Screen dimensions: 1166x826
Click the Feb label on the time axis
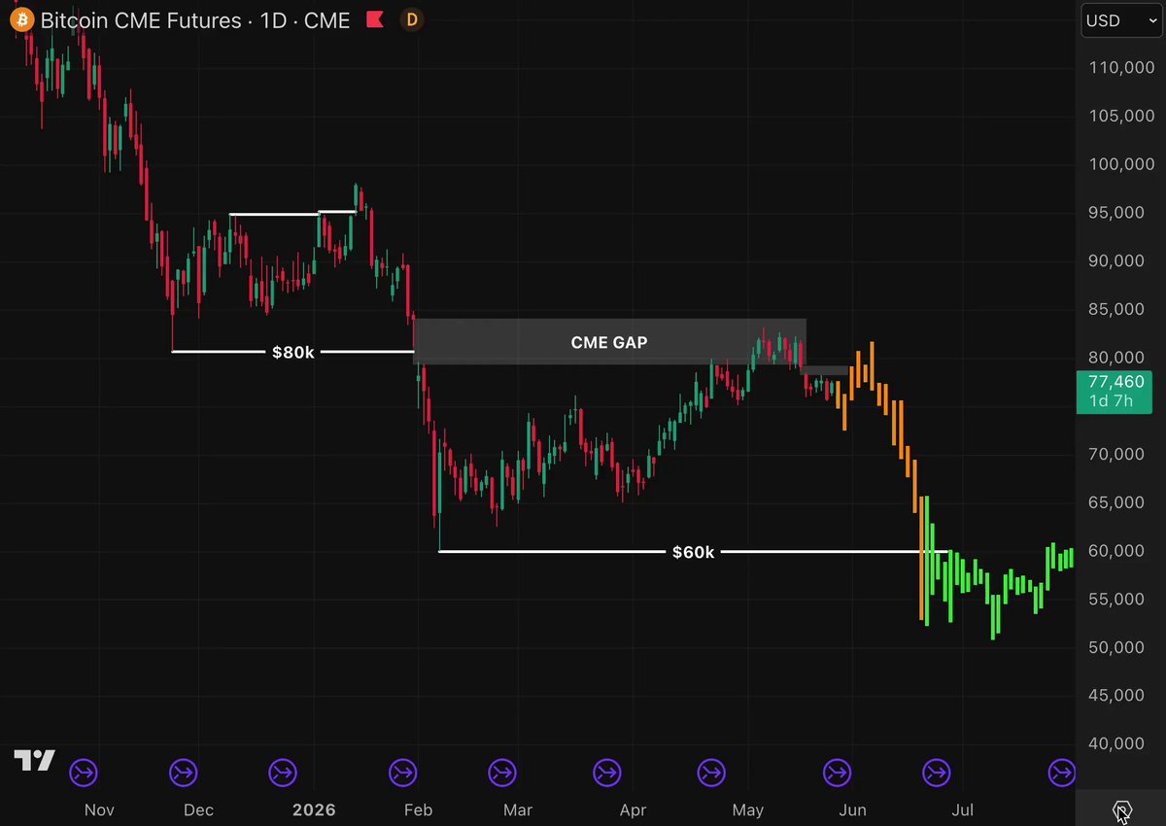[418, 809]
